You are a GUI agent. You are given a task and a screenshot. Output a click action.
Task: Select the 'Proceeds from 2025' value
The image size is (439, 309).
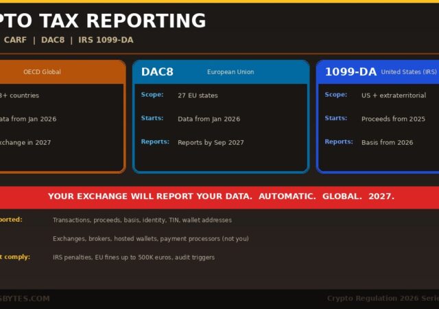pyautogui.click(x=393, y=119)
